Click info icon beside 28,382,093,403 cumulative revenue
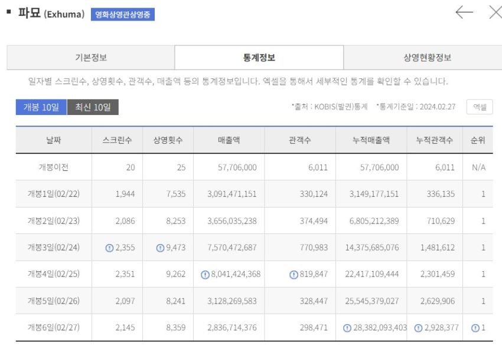Screen dimensions: 502x349 [347, 328]
